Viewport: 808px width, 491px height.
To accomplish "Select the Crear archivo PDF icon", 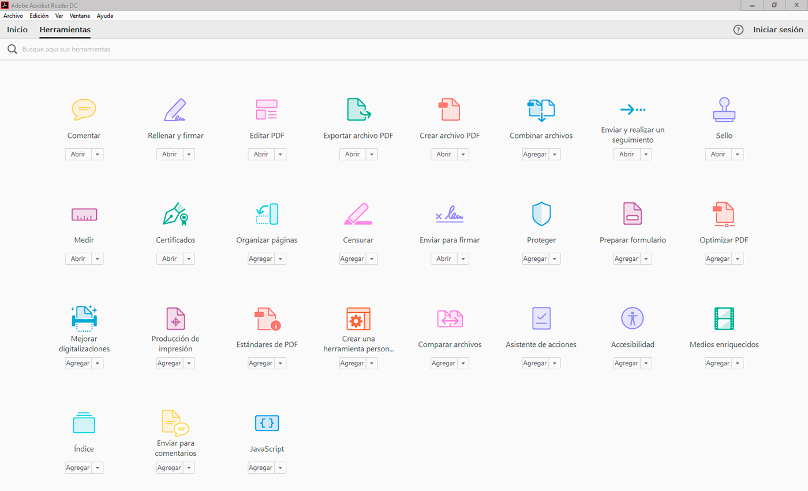I will [x=450, y=110].
